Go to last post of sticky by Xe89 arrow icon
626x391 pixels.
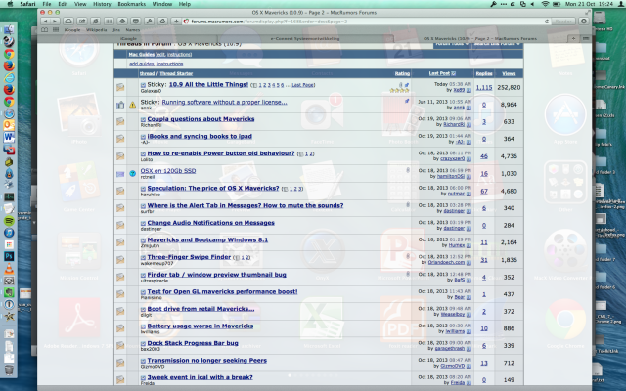(x=469, y=91)
